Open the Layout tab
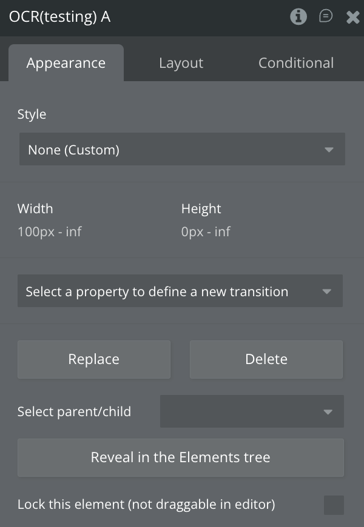This screenshot has height=527, width=364. pyautogui.click(x=181, y=63)
